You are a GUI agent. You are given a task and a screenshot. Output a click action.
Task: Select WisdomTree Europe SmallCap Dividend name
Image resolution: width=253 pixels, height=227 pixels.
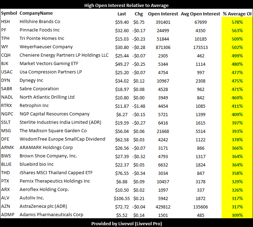tap(62, 139)
